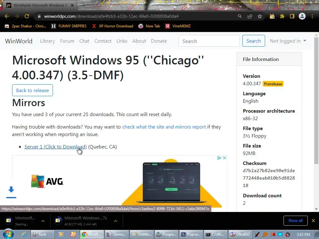View site security padlock info
This screenshot has width=319, height=239.
pyautogui.click(x=39, y=16)
